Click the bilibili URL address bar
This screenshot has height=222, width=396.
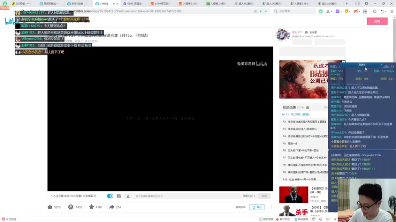pyautogui.click(x=128, y=11)
